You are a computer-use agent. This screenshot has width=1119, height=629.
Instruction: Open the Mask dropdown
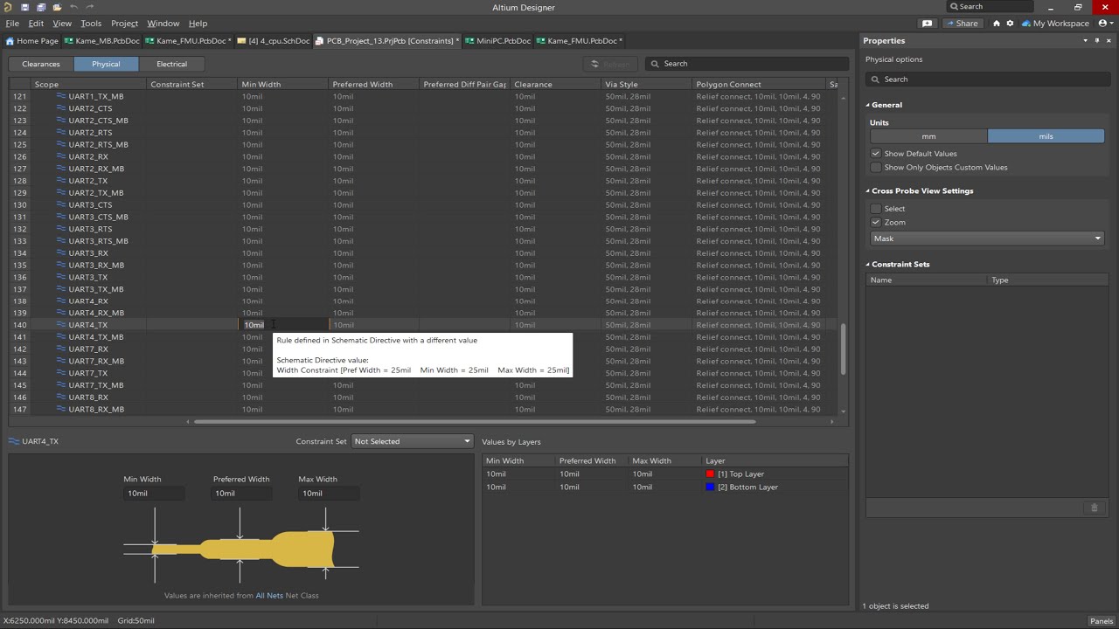987,238
